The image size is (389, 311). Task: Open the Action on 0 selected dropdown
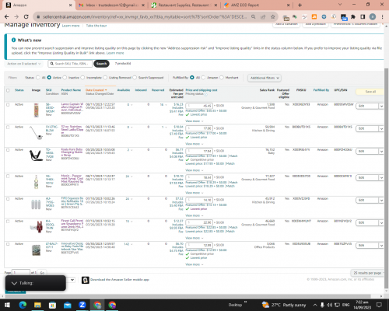point(23,64)
